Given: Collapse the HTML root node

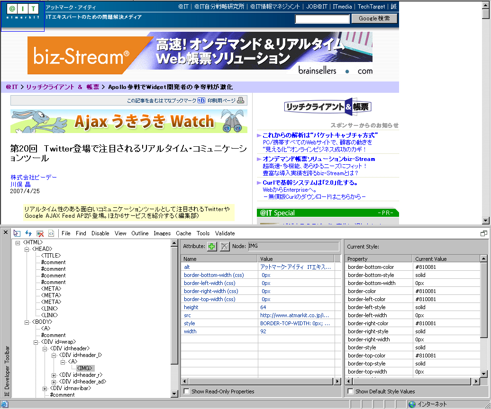Looking at the screenshot, I should point(18,243).
